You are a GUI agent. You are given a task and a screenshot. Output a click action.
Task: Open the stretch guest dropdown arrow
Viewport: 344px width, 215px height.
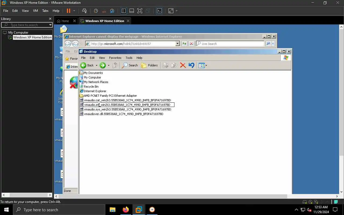[x=177, y=11]
